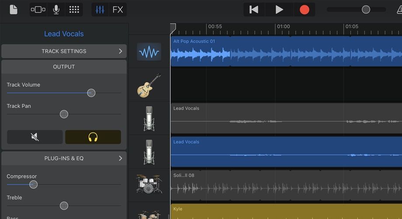Click the Track Pan label
402x219 pixels.
click(19, 106)
